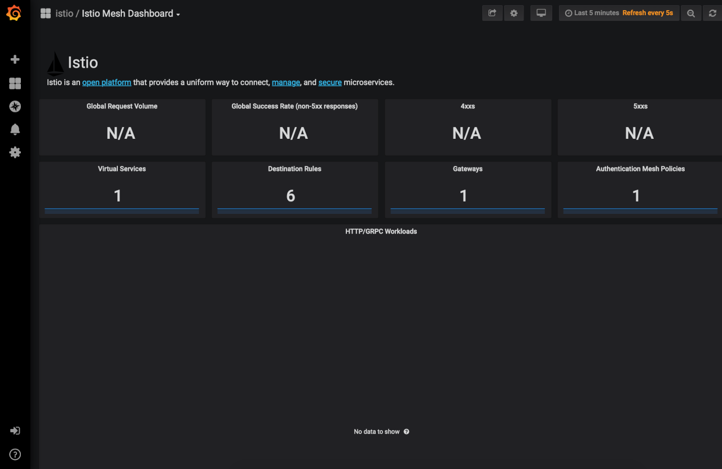Image resolution: width=722 pixels, height=469 pixels.
Task: Open dashboard settings with toolbar gear icon
Action: pyautogui.click(x=514, y=12)
